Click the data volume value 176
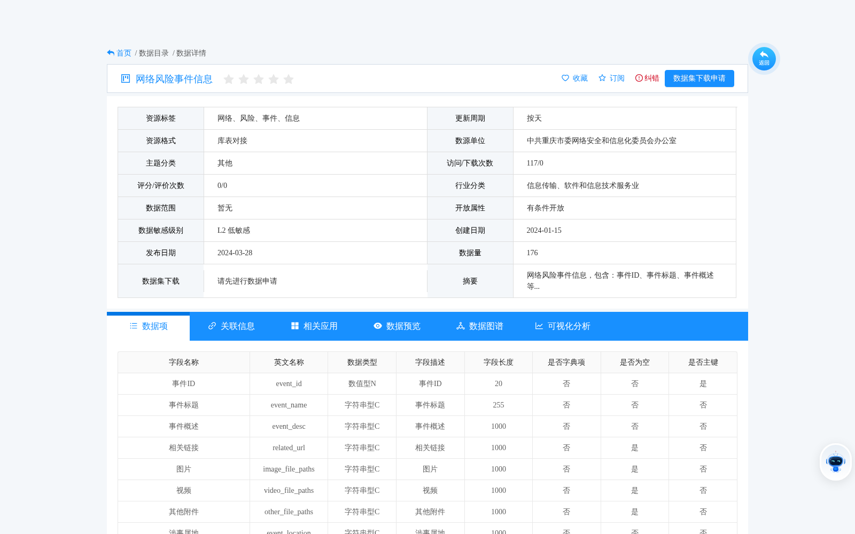The height and width of the screenshot is (534, 855). 532,253
